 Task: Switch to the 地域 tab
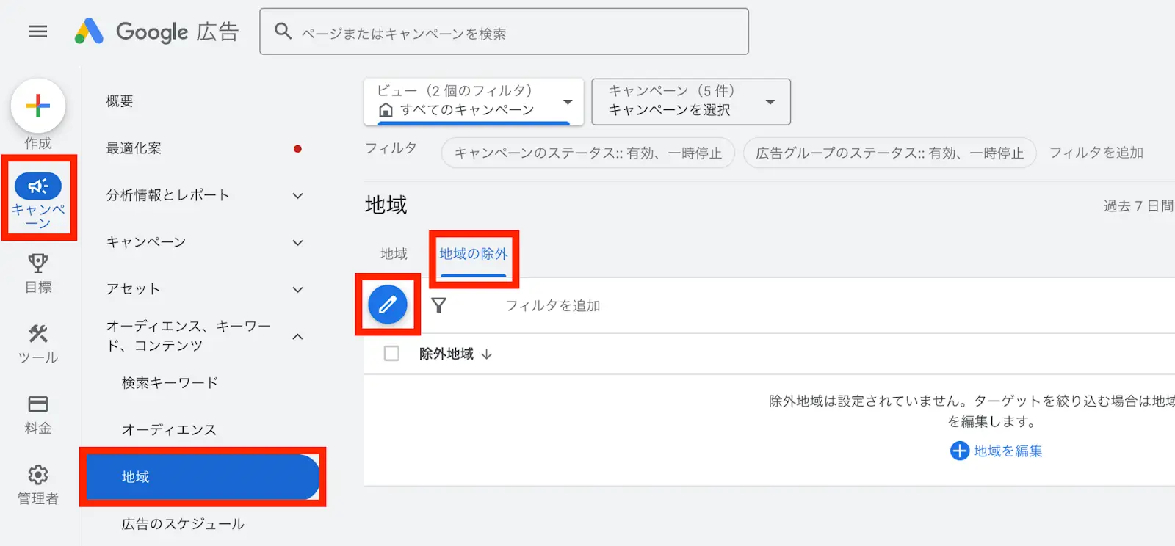click(394, 254)
